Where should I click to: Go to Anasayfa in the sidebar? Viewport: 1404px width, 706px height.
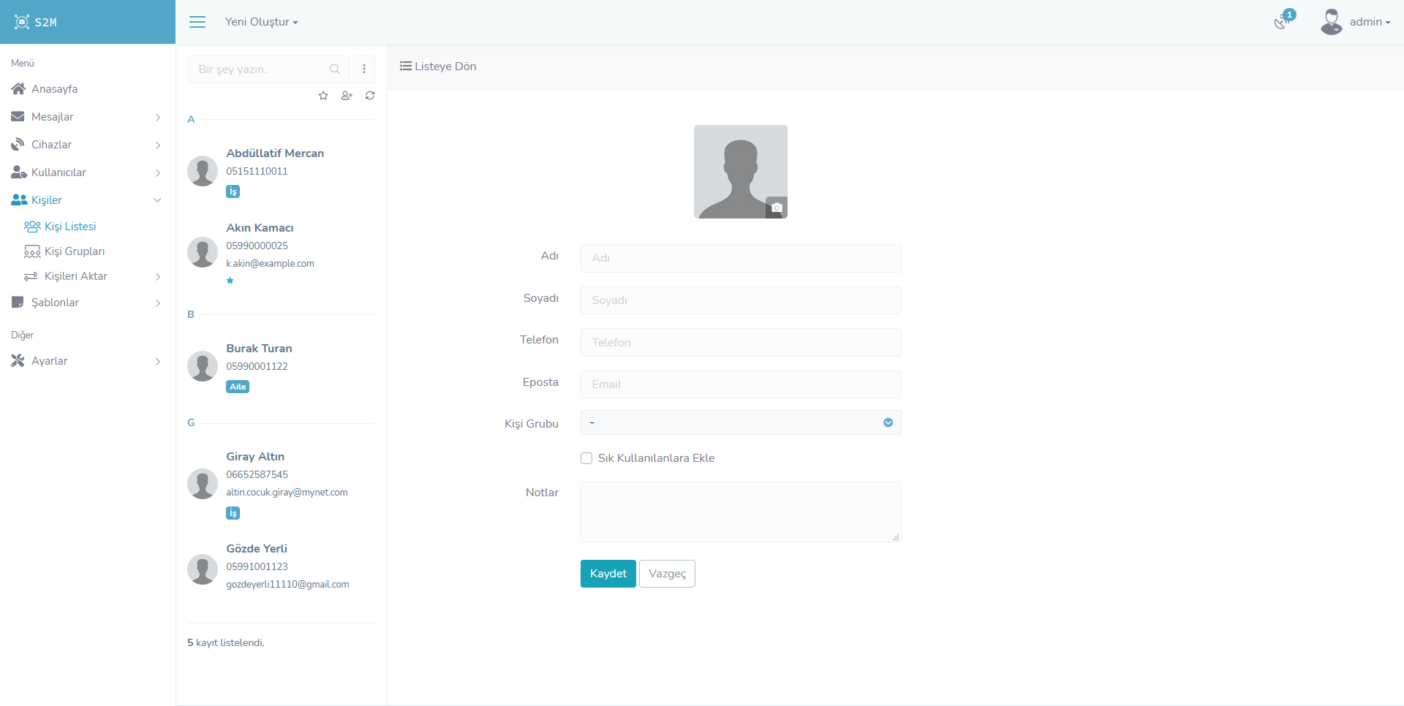coord(54,89)
